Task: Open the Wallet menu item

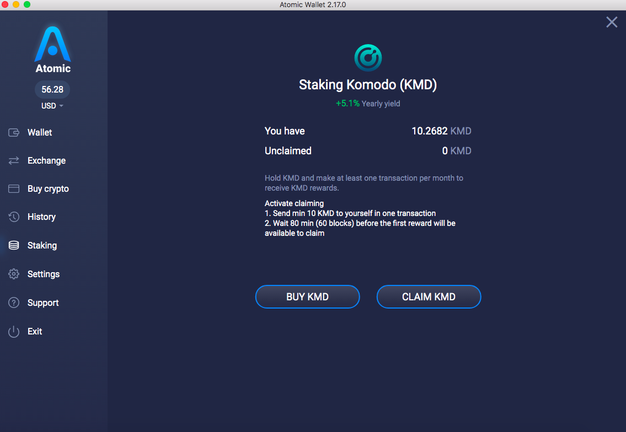Action: tap(40, 132)
